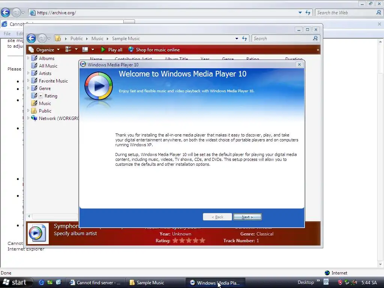Switch to Windows Media Player taskbar button

[216, 283]
